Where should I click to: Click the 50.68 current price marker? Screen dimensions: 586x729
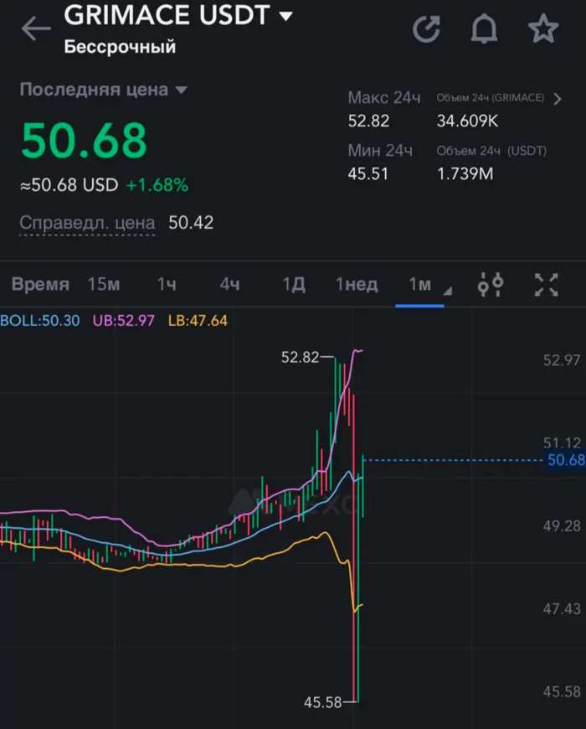tap(564, 460)
